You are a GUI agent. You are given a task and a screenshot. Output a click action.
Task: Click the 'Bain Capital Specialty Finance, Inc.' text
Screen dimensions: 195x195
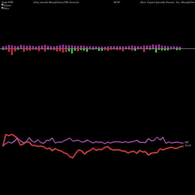[160, 2]
